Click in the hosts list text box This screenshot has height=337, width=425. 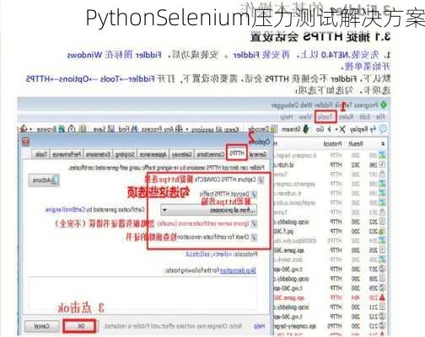point(143,292)
